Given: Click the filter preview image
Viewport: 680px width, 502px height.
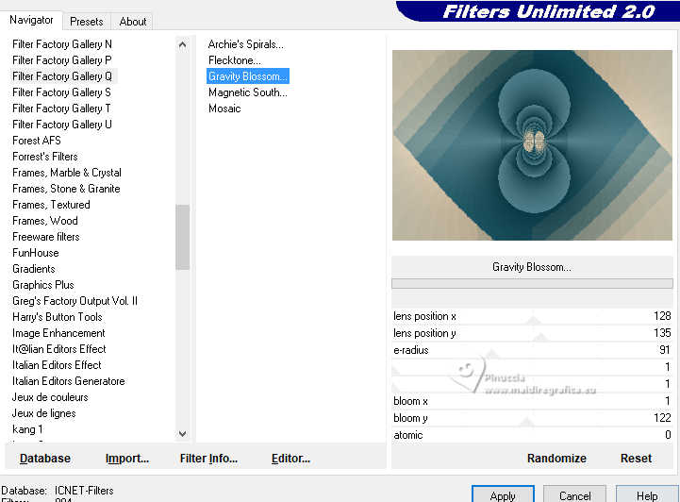Looking at the screenshot, I should (532, 145).
